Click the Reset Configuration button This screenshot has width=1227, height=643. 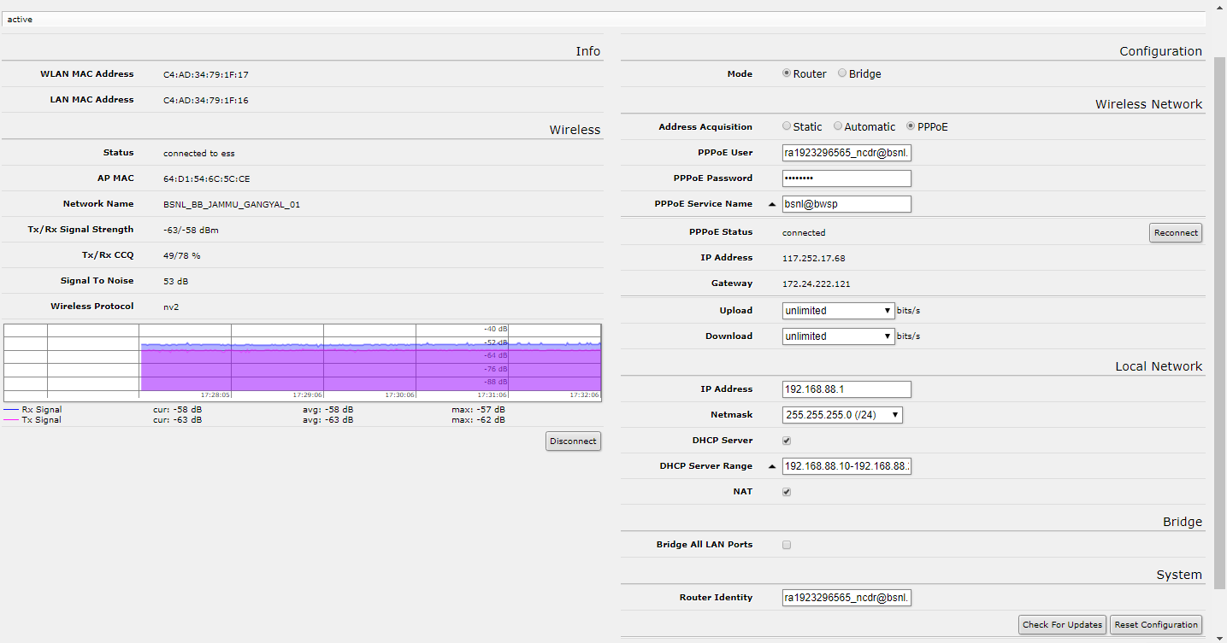(x=1155, y=624)
